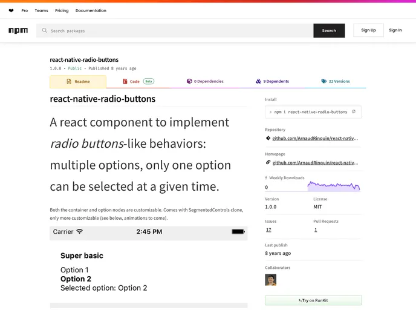The width and height of the screenshot is (416, 310).
Task: Copy the npm install command
Action: 354,112
